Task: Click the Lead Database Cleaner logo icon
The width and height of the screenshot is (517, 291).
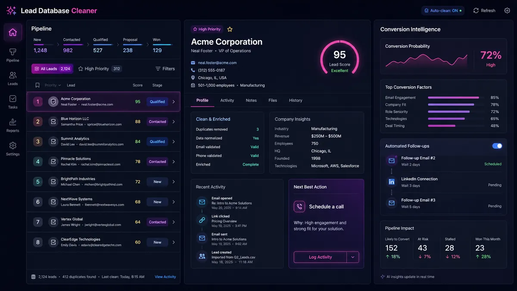Action: pyautogui.click(x=11, y=10)
